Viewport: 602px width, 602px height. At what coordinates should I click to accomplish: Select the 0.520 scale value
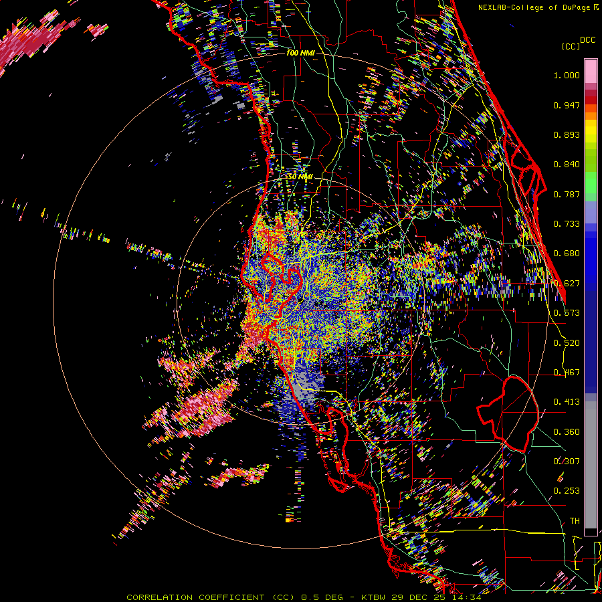[x=567, y=343]
